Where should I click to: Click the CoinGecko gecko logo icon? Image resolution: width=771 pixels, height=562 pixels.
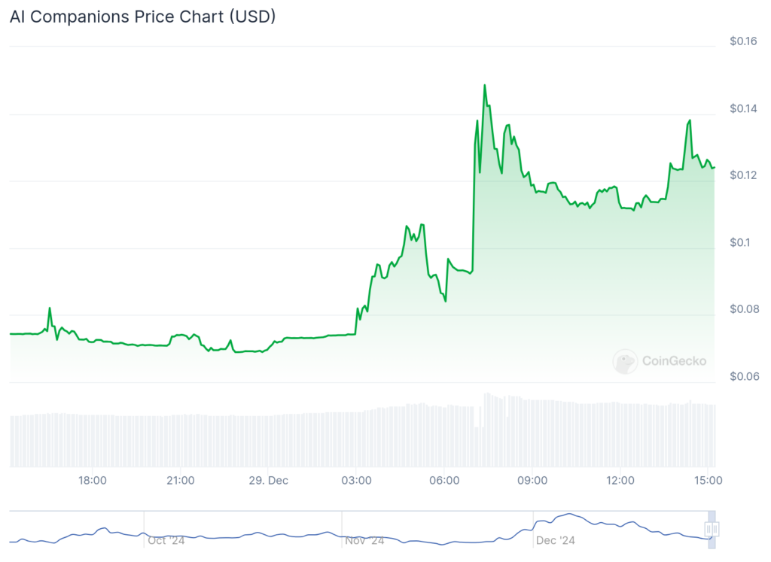pyautogui.click(x=625, y=361)
